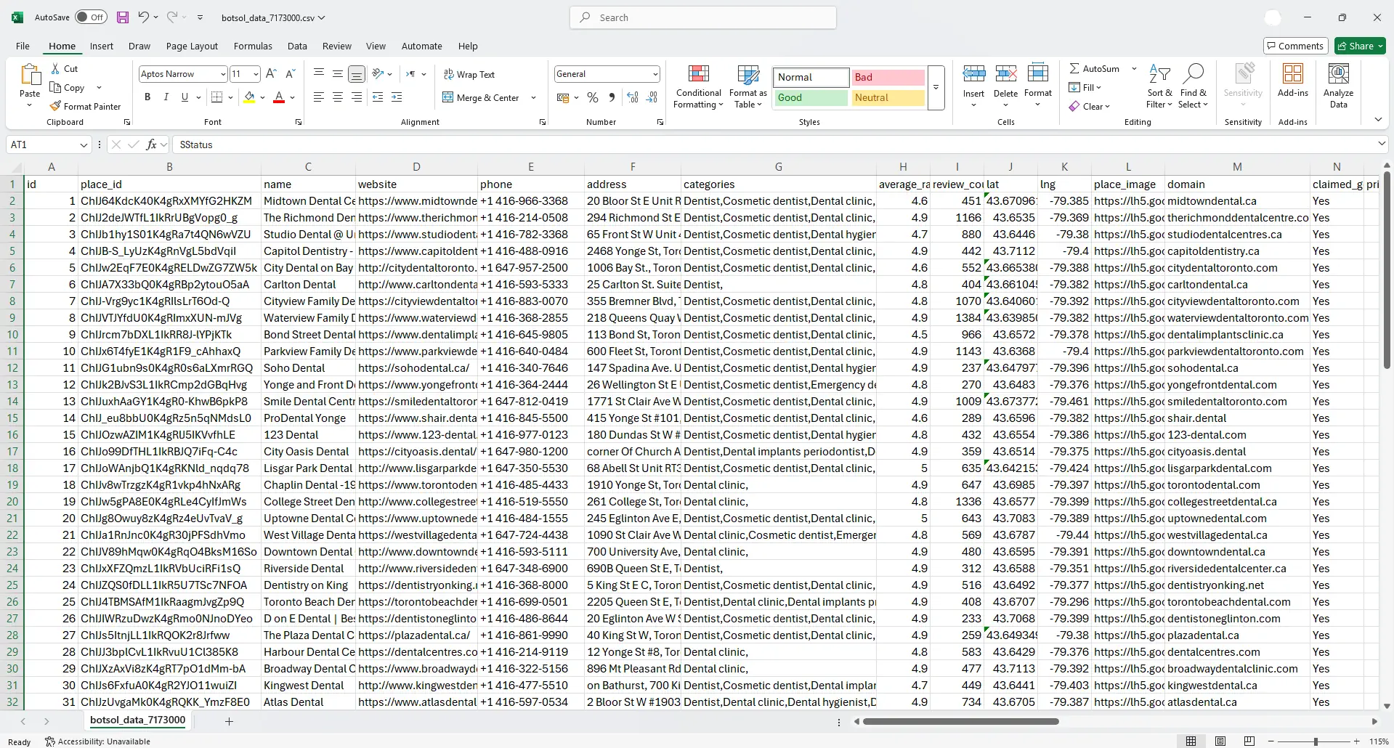This screenshot has height=748, width=1394.
Task: Click the Sort & Filter icon
Action: coord(1159,75)
